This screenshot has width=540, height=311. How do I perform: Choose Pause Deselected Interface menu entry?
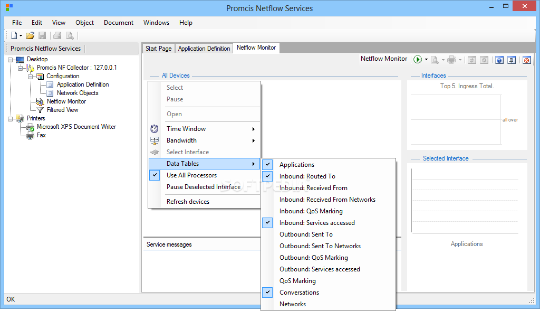click(x=204, y=187)
